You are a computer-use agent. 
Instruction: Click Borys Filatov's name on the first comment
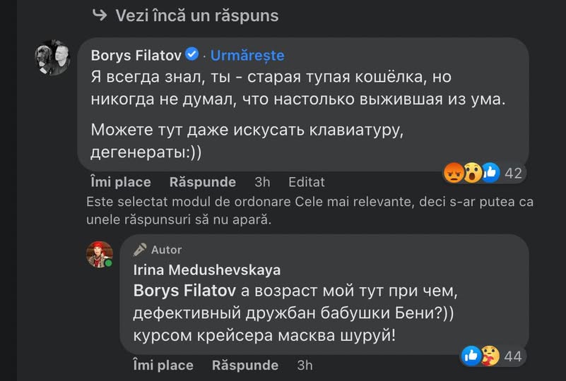pos(136,55)
